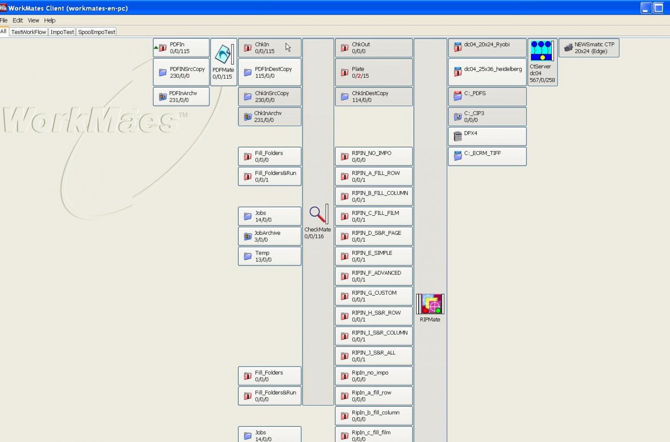Click the Plate folder icon
Image resolution: width=670 pixels, height=442 pixels.
point(345,72)
